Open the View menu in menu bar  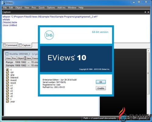pos(27,8)
